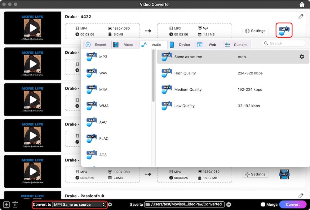Select FLAC in the audio format list
Screen dimensions: 310x210
[104, 138]
